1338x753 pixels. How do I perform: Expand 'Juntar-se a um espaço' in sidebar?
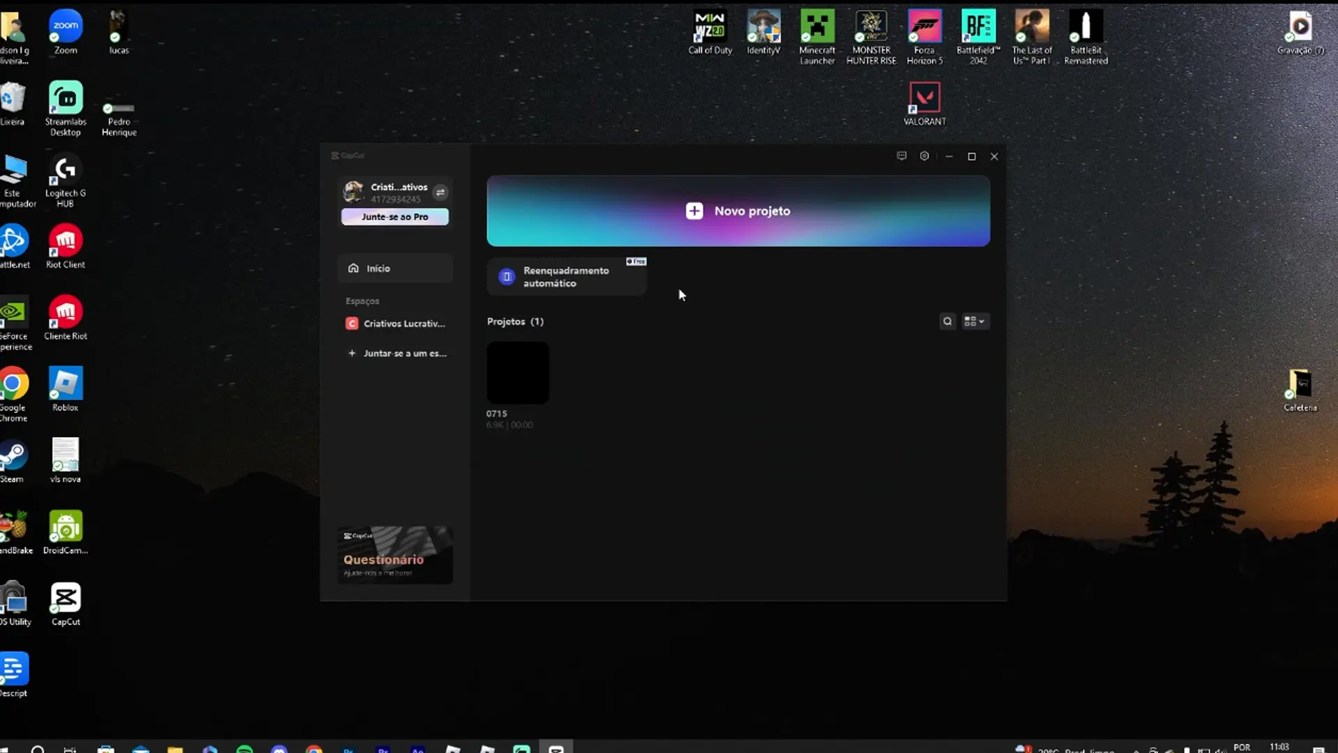coord(397,353)
